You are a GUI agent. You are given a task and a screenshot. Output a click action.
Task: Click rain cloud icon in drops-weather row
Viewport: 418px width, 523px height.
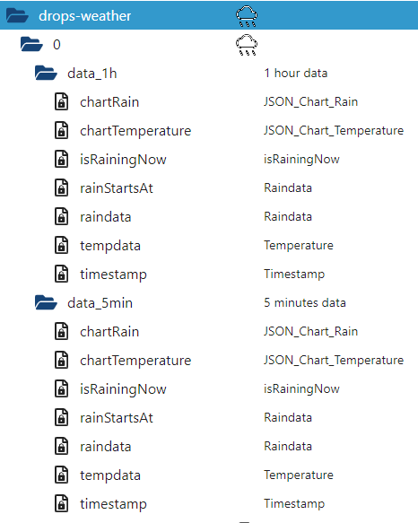(x=247, y=16)
